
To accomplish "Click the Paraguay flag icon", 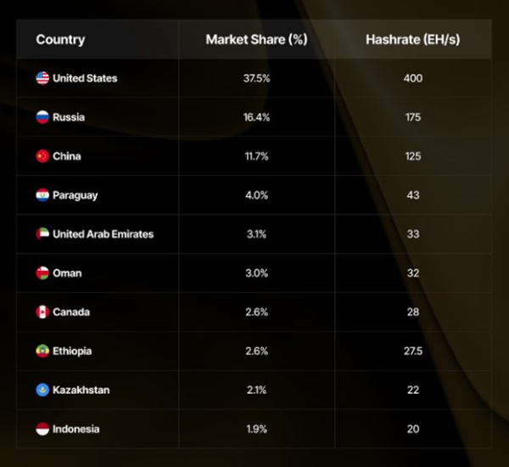I will point(42,195).
